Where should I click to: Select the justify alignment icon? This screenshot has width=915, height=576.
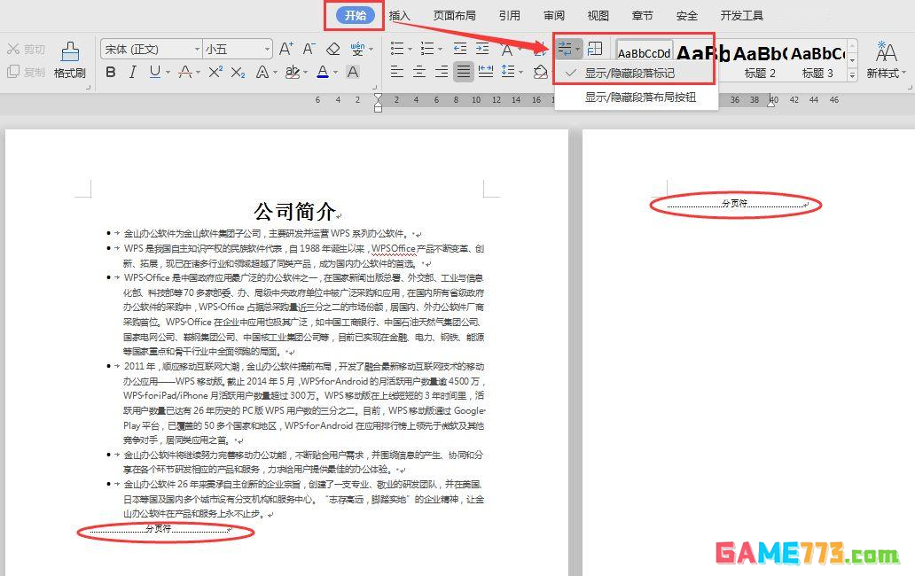pyautogui.click(x=463, y=72)
